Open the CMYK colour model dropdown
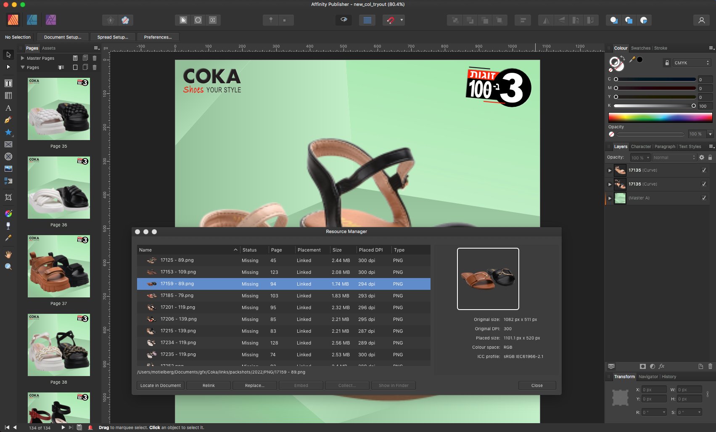 tap(692, 63)
